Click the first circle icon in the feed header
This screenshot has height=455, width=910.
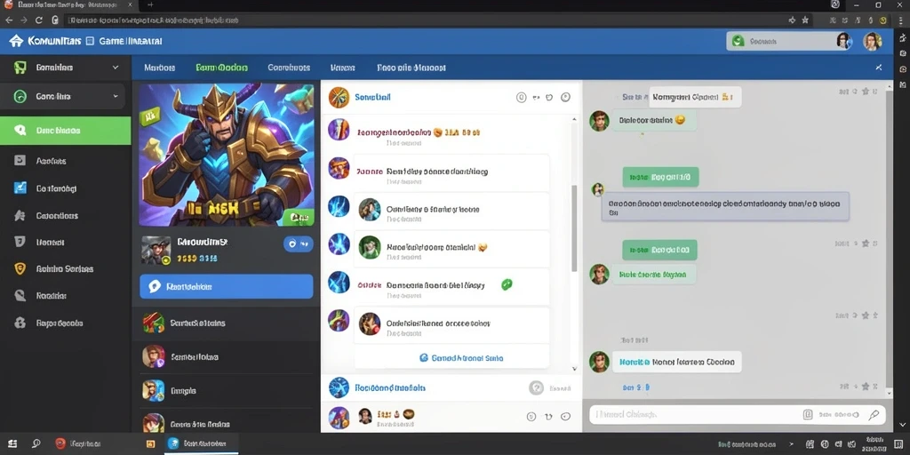[x=521, y=98]
